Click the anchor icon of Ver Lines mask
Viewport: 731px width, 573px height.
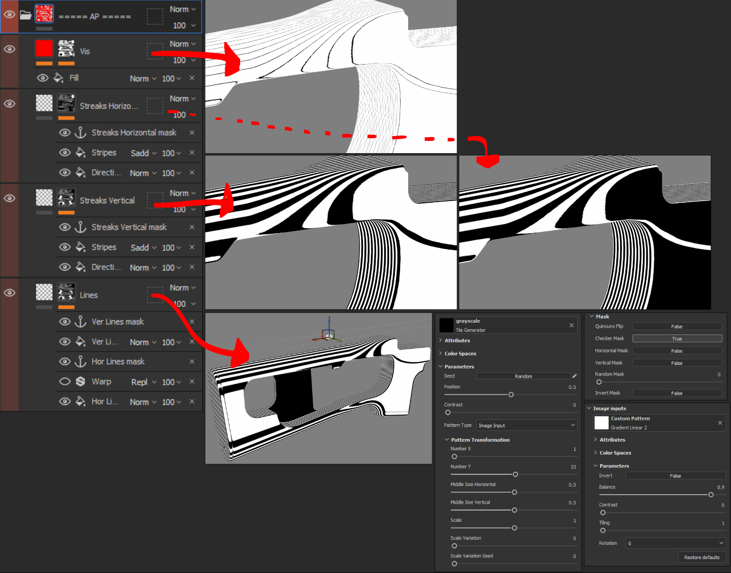[x=81, y=321]
